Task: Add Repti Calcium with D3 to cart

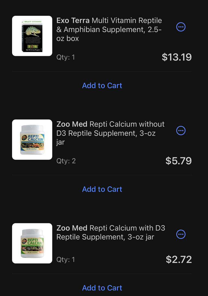Action: 102,288
